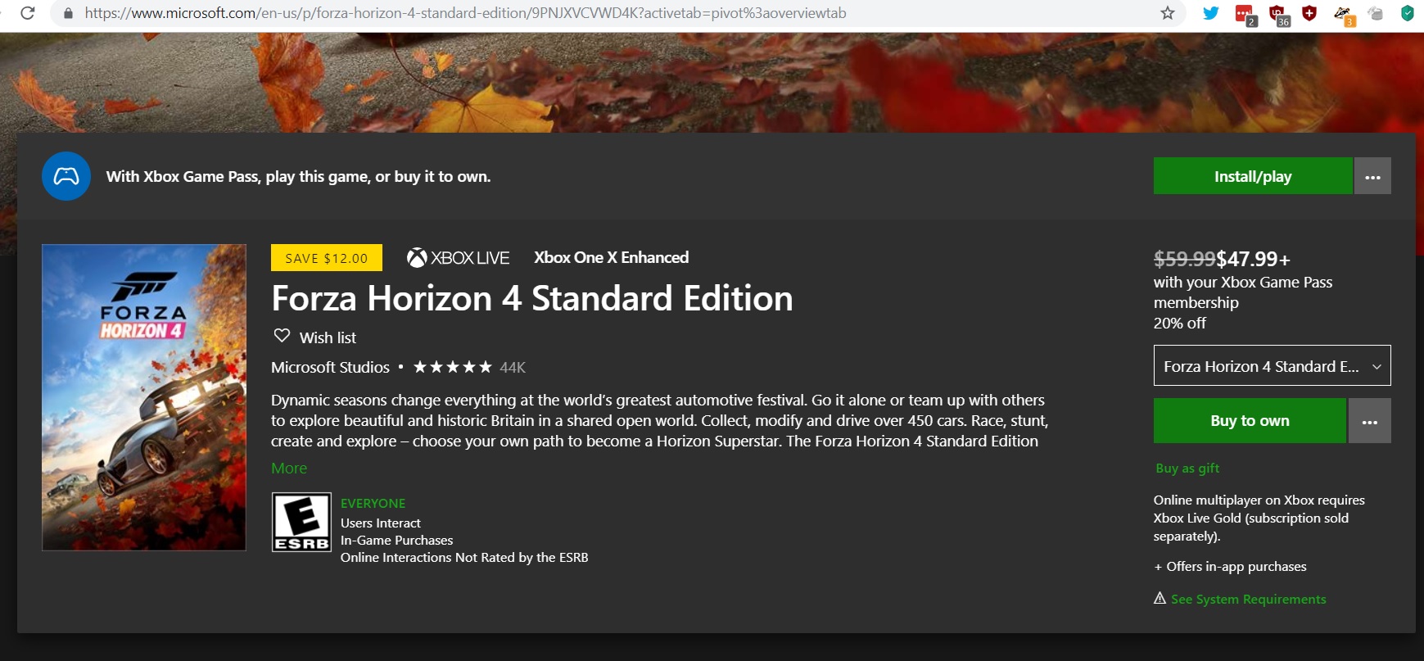Open the LastPass extension icon

pos(1245,14)
